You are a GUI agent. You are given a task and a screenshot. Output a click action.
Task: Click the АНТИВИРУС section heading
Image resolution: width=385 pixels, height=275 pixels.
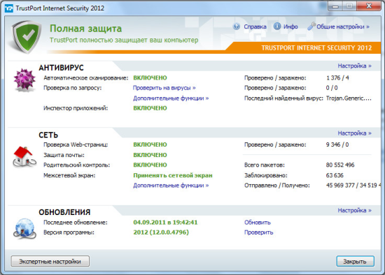(61, 68)
